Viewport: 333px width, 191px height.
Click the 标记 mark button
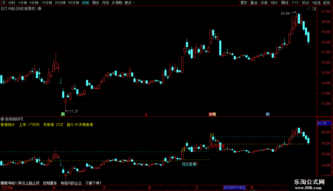point(305,3)
